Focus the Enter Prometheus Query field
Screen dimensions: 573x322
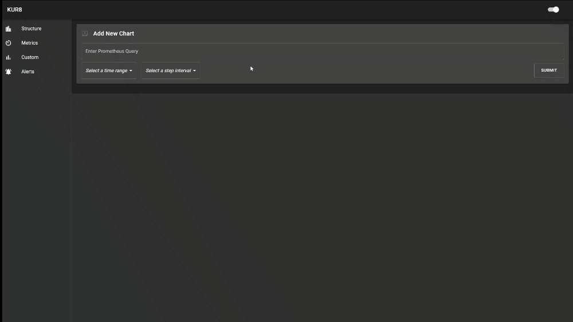pos(323,51)
